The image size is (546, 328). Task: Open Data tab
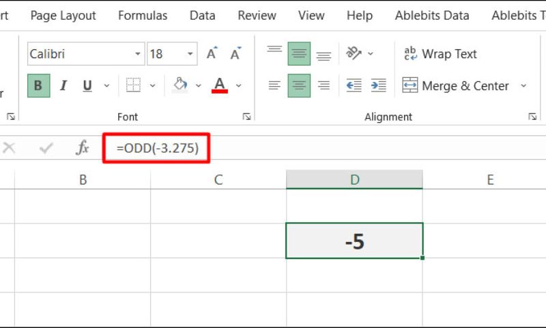click(202, 15)
